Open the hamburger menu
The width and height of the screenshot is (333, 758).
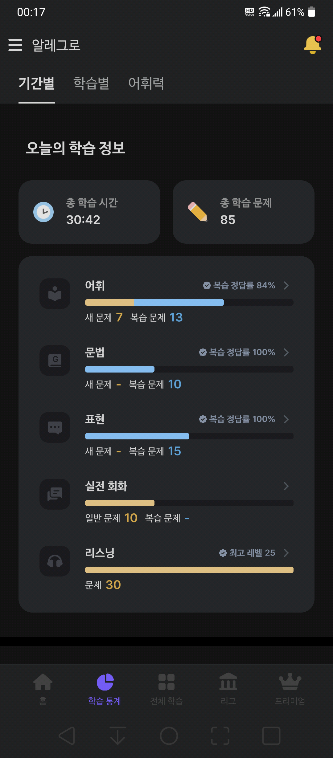click(x=15, y=45)
